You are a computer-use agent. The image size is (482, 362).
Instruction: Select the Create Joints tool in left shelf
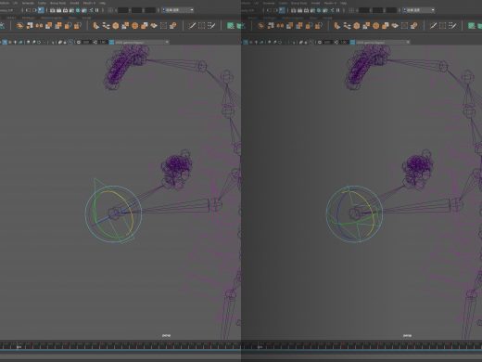point(96,26)
